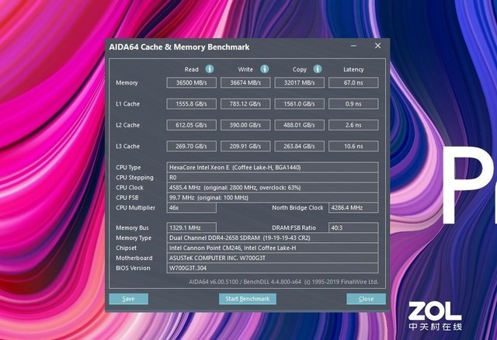Screen dimensions: 497x340
Task: Close the window with title bar X
Action: (x=377, y=46)
